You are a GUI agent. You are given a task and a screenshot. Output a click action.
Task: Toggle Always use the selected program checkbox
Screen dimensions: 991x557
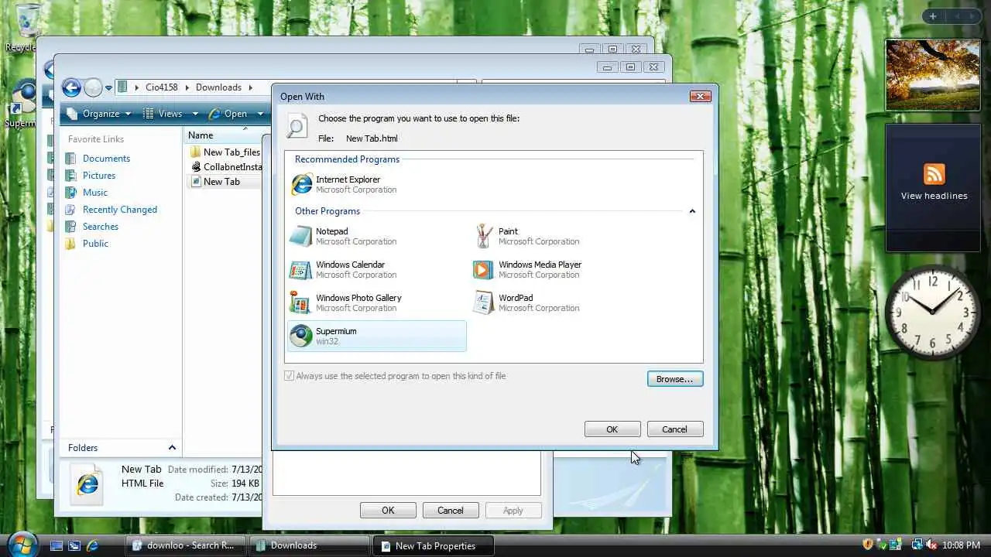tap(290, 376)
